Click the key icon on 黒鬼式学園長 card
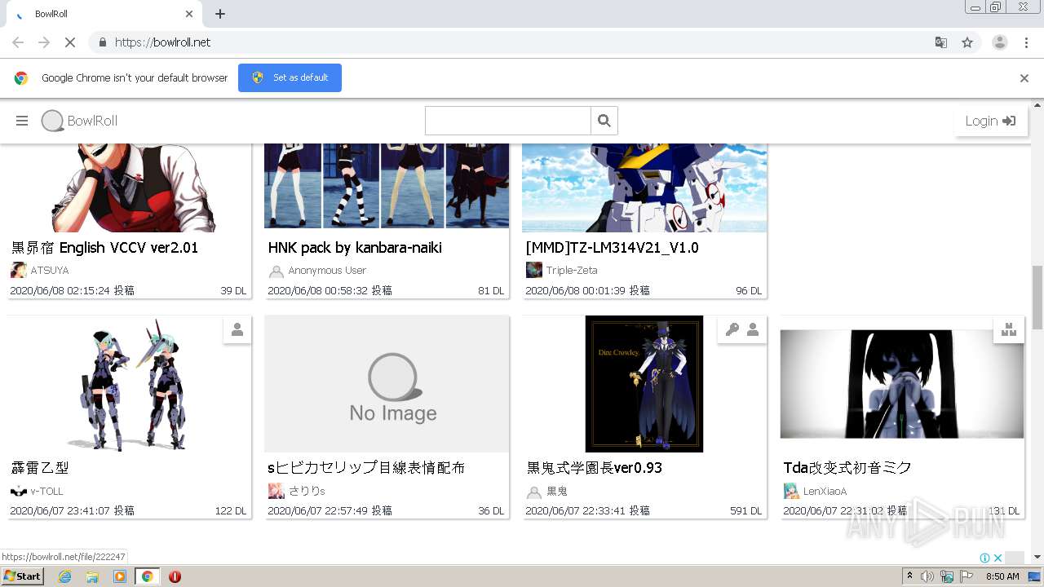1044x587 pixels. click(732, 329)
